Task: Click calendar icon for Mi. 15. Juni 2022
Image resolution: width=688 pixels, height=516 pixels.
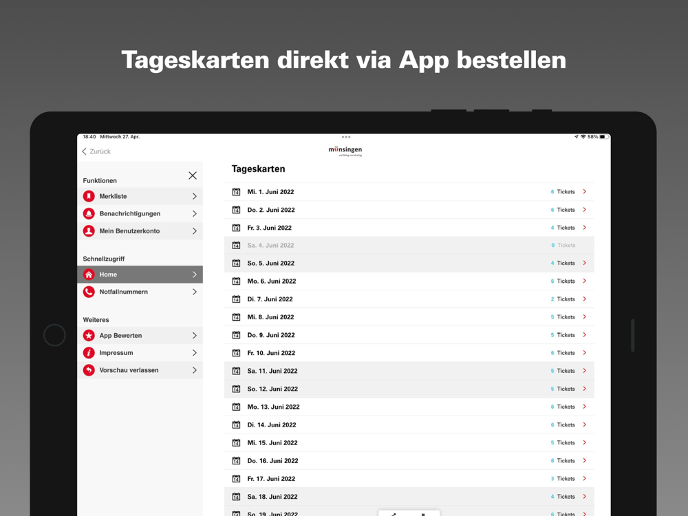Action: click(x=236, y=443)
